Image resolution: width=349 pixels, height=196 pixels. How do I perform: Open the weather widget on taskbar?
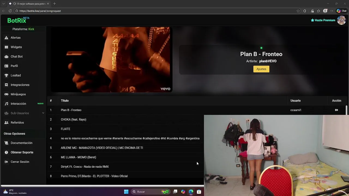pyautogui.click(x=15, y=192)
